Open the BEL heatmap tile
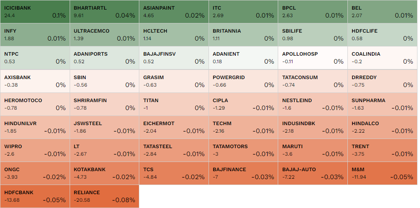The image size is (420, 208). [x=382, y=12]
